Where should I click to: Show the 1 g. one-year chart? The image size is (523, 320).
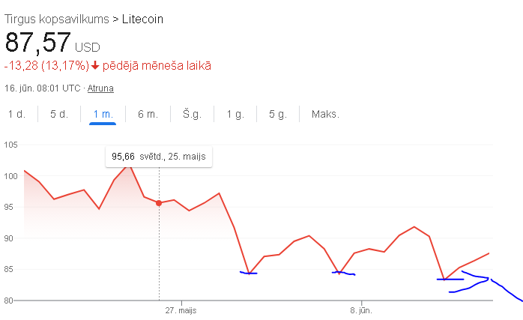(235, 114)
